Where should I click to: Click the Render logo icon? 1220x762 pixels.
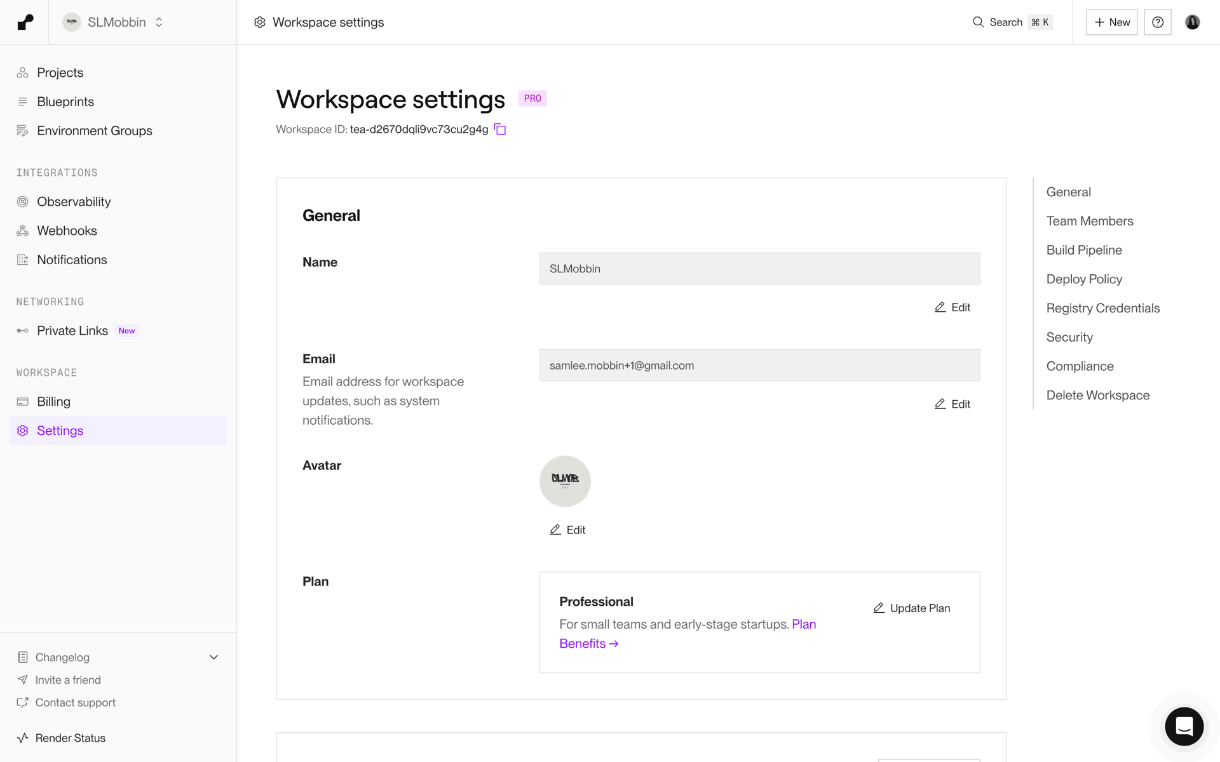pyautogui.click(x=25, y=22)
